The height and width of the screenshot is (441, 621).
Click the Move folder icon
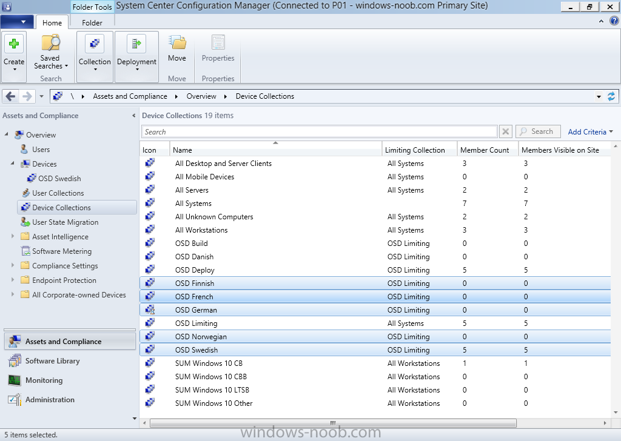[177, 43]
